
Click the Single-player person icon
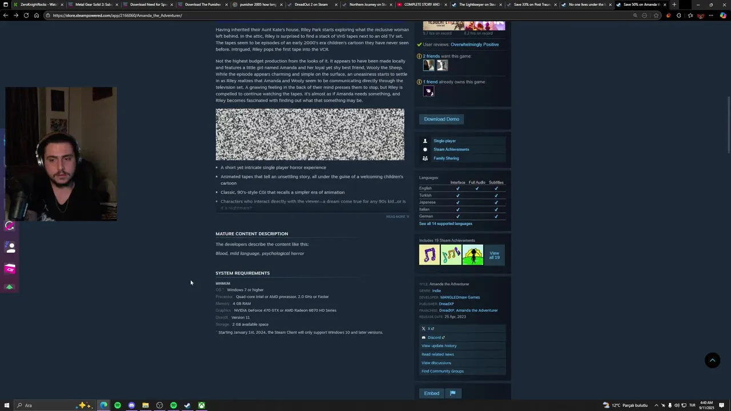tap(425, 141)
